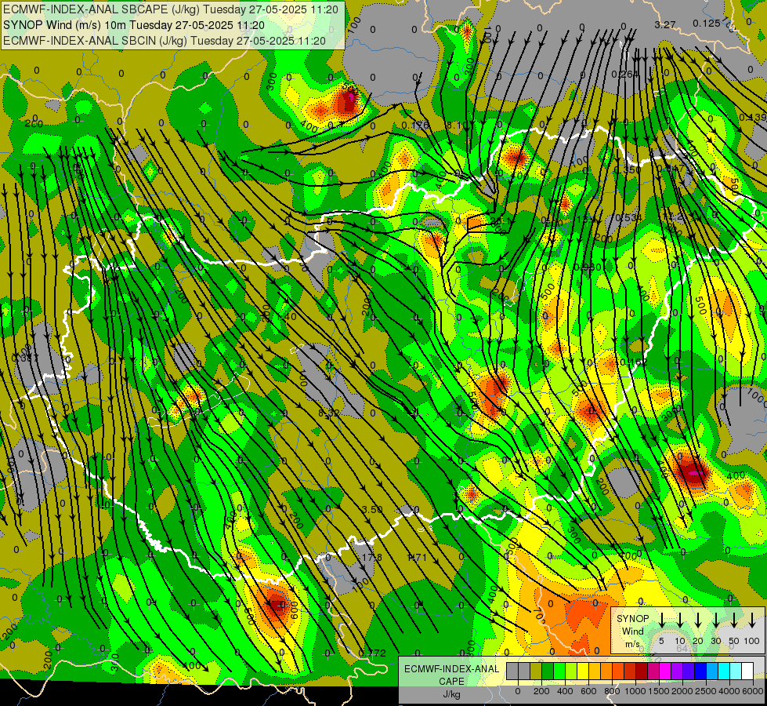Click the 30 m/s wind arrow symbol
767x706 pixels.
coord(715,620)
